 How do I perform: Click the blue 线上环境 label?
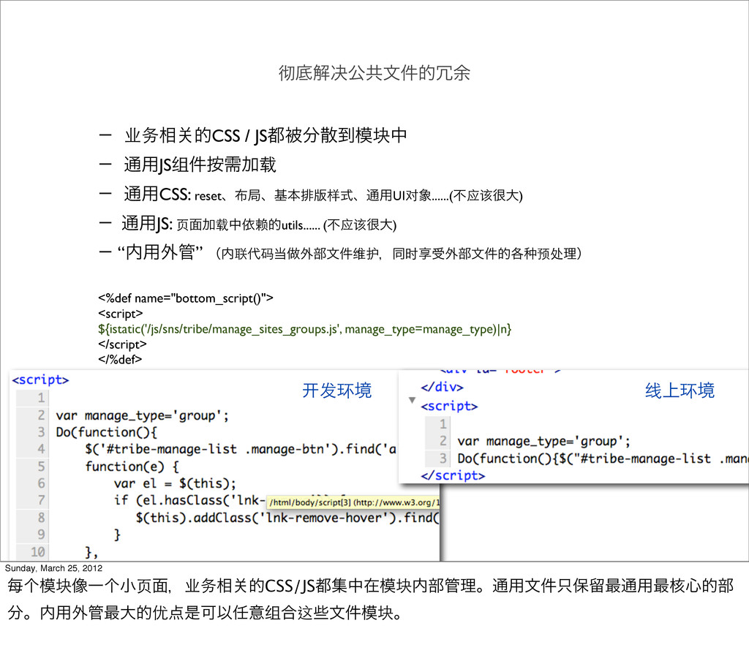tap(680, 390)
